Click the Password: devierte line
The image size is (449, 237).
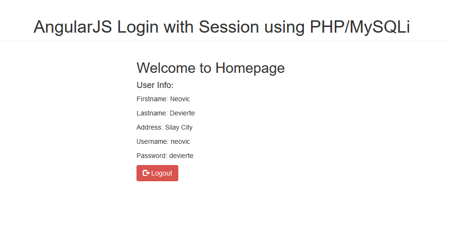pos(165,156)
